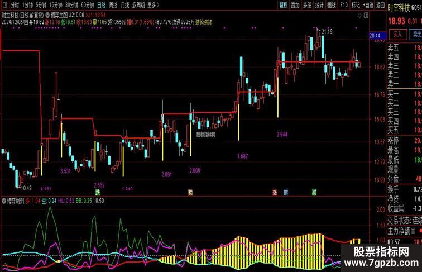Open the 多股 multi-stock view

307,5
